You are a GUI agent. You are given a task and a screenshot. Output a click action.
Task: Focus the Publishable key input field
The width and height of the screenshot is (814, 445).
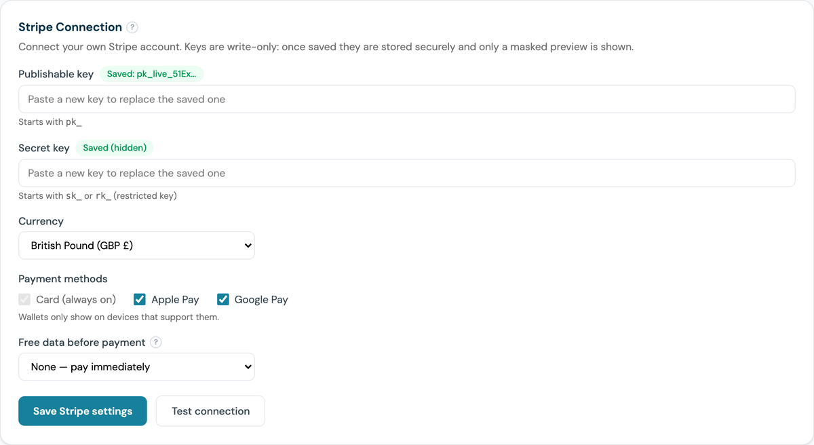pyautogui.click(x=407, y=99)
